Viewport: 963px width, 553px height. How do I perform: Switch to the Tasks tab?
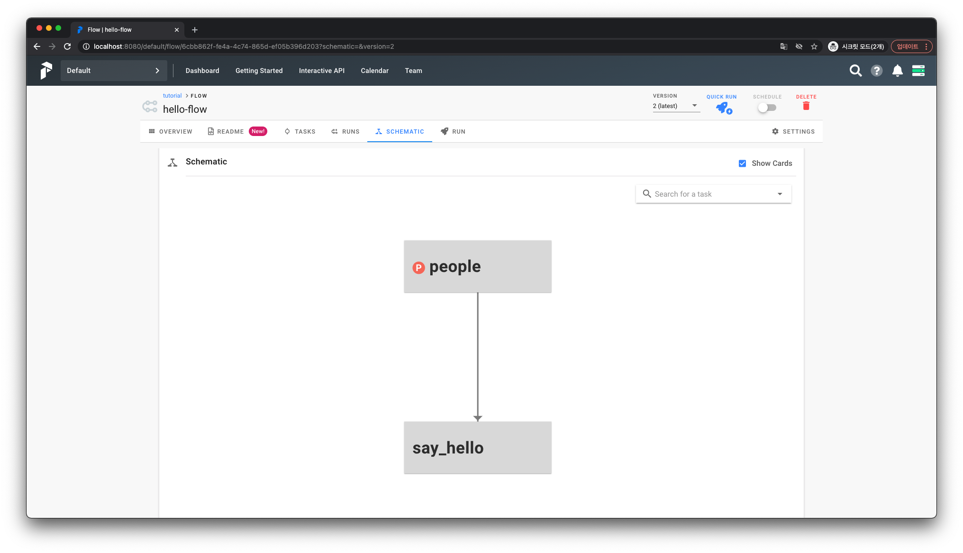[300, 132]
